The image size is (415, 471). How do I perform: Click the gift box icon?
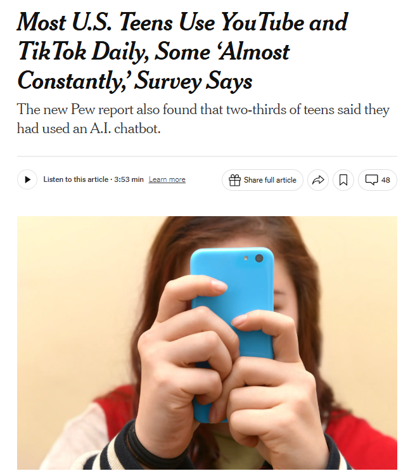pyautogui.click(x=234, y=180)
